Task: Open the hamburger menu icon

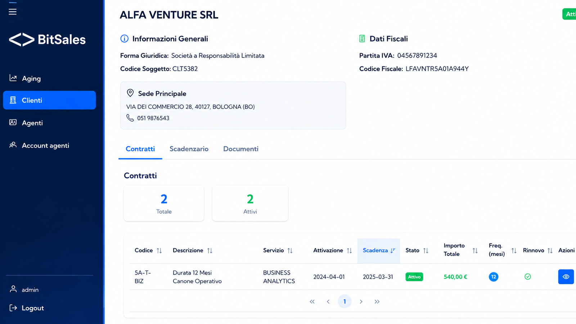Action: 13,12
